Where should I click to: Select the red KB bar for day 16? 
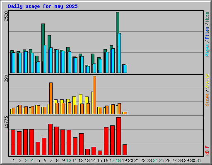pyautogui.click(x=106, y=141)
